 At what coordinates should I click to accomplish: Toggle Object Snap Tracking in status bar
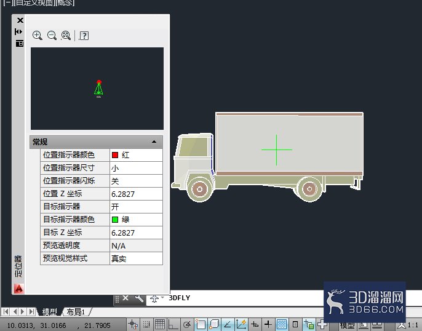coord(228,325)
